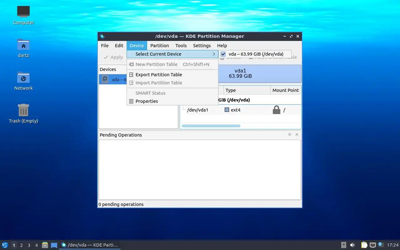Click the Mount Point column header
The height and width of the screenshot is (250, 400).
click(x=286, y=90)
